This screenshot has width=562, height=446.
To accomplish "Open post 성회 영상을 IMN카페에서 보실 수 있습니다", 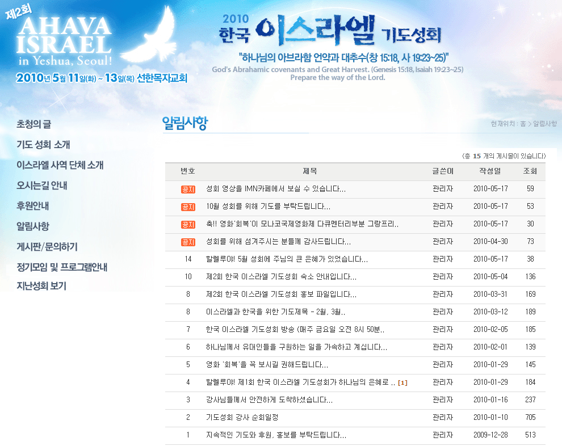I will [x=276, y=189].
